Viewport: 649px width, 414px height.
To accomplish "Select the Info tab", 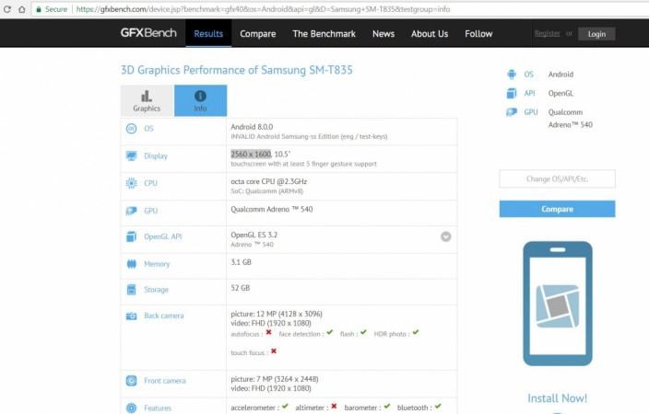I will pos(200,101).
